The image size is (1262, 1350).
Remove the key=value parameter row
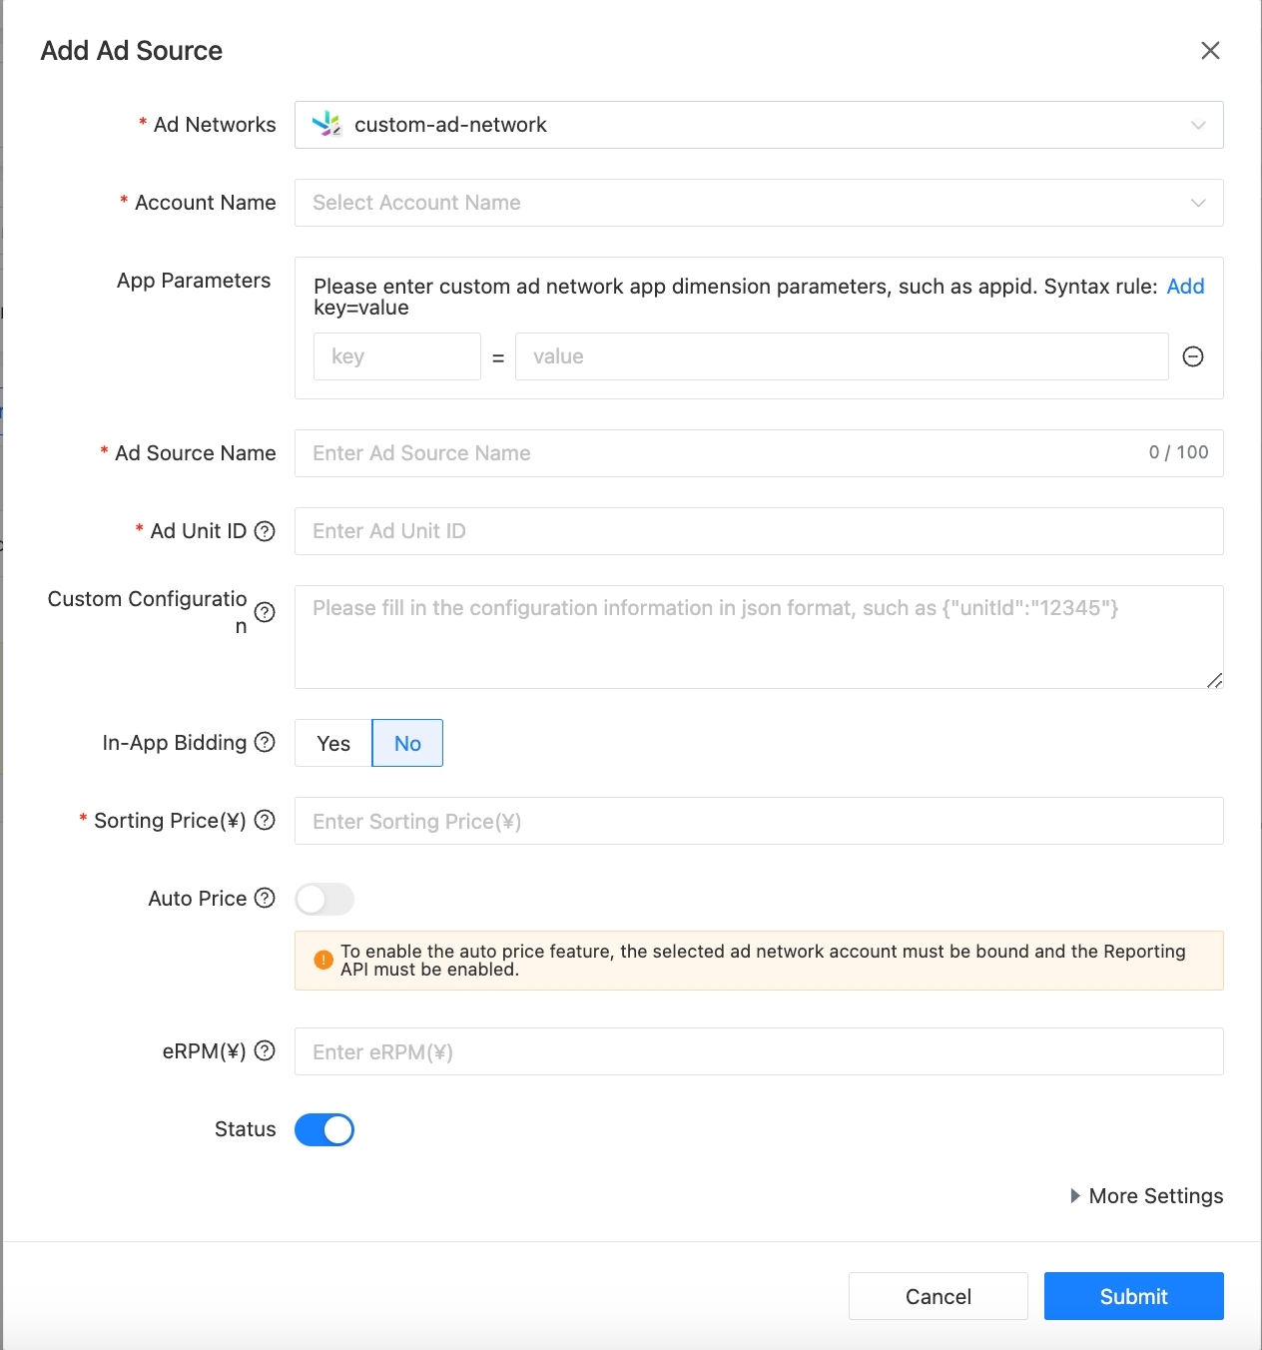(1192, 356)
